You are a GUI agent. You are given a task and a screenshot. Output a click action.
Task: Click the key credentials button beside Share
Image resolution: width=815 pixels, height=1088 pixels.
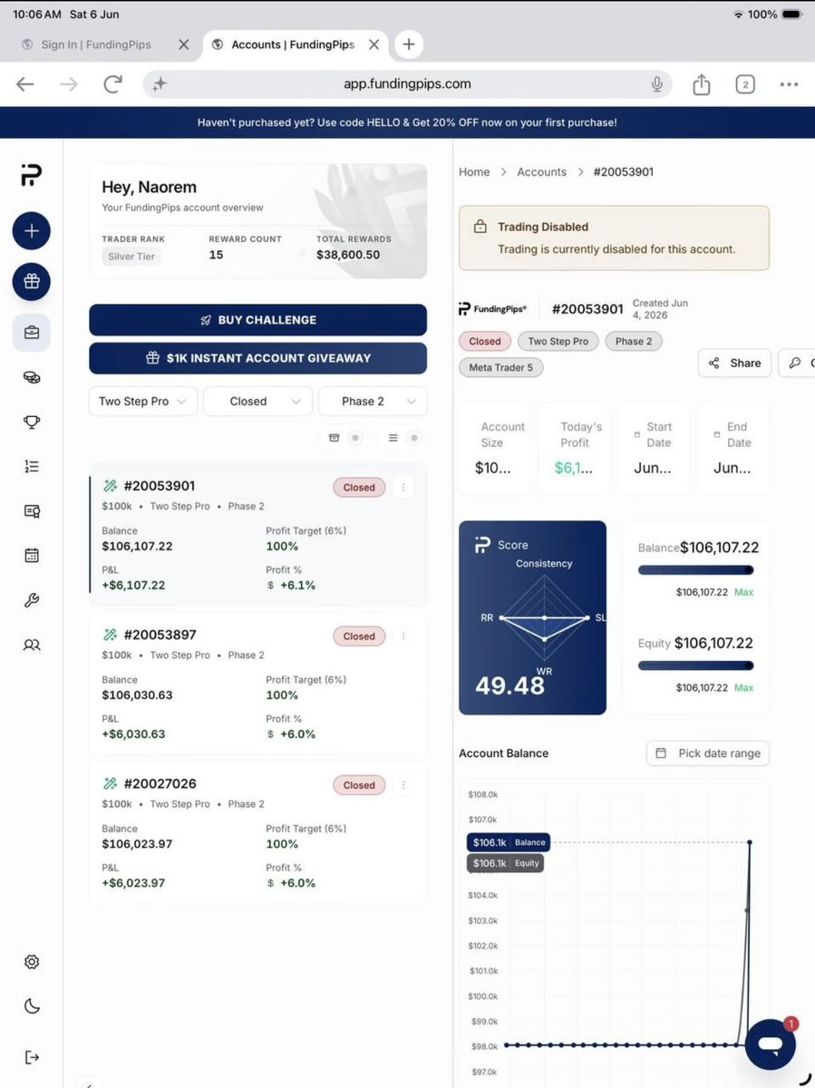click(797, 363)
